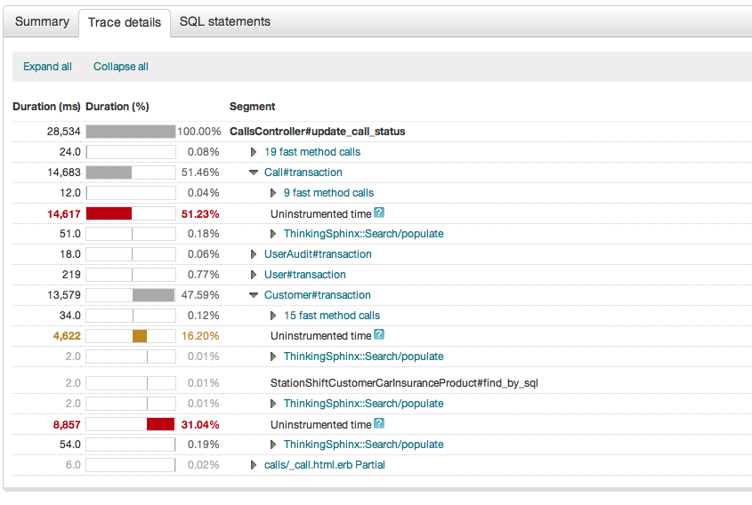Click the Collapse all link
This screenshot has height=505, width=752.
[121, 67]
